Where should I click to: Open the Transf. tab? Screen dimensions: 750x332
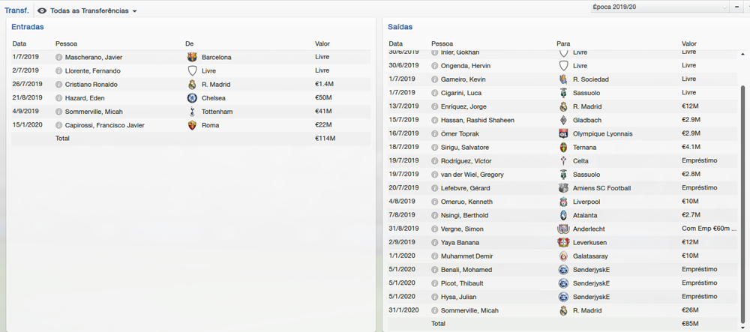[16, 11]
